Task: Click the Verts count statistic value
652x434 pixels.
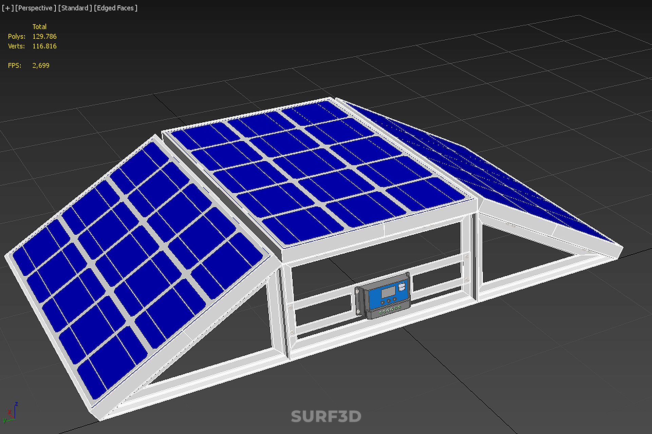Action: [44, 46]
